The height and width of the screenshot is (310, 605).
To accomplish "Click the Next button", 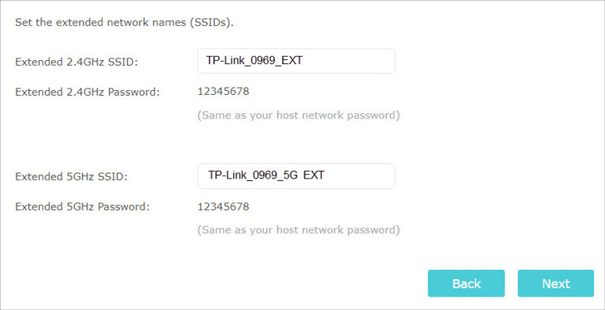I will click(x=556, y=283).
